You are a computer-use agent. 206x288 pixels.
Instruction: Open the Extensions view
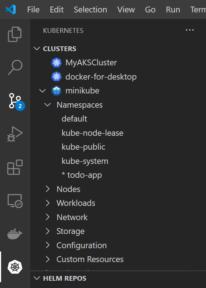pyautogui.click(x=15, y=167)
